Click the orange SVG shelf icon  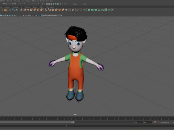[5, 10]
